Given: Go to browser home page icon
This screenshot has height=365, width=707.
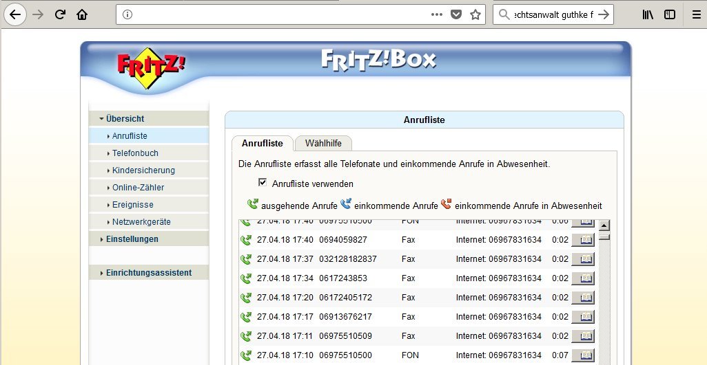Looking at the screenshot, I should tap(81, 14).
